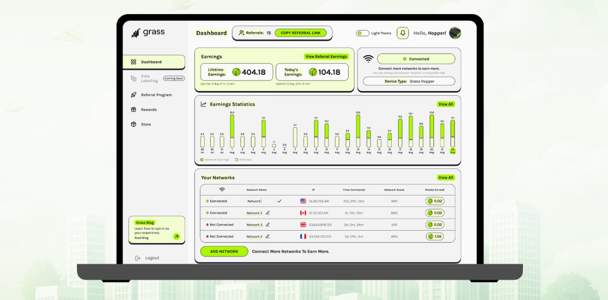Click the Earnings Statistics chart icon

(x=203, y=104)
